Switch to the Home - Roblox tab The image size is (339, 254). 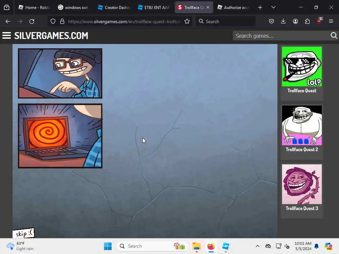point(34,8)
